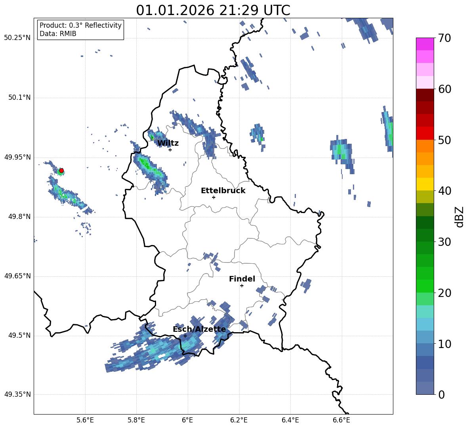Click the red dot marker on the map

tap(61, 171)
